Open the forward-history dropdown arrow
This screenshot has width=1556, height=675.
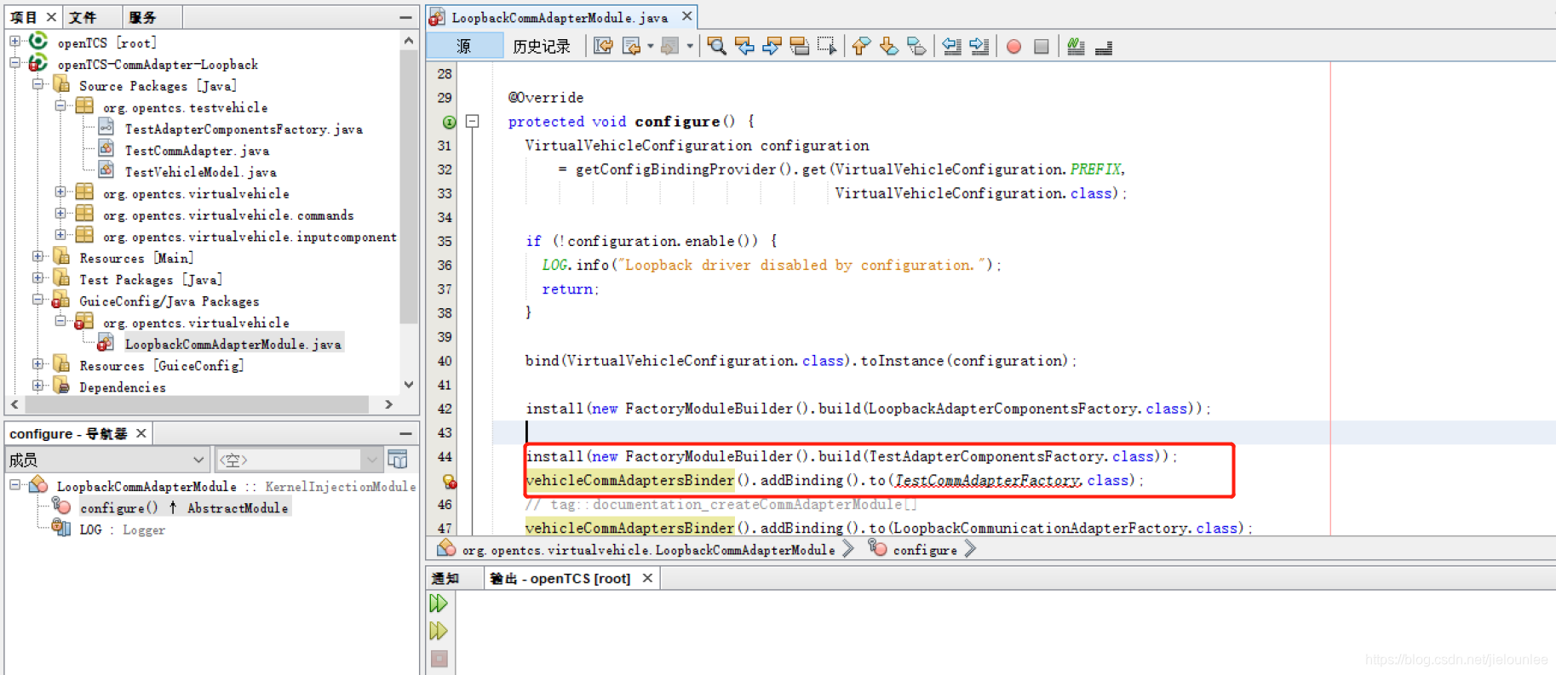tap(689, 47)
